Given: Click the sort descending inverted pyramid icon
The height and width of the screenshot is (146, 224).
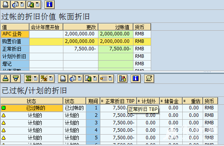Looking at the screenshot, I should click(16, 79).
